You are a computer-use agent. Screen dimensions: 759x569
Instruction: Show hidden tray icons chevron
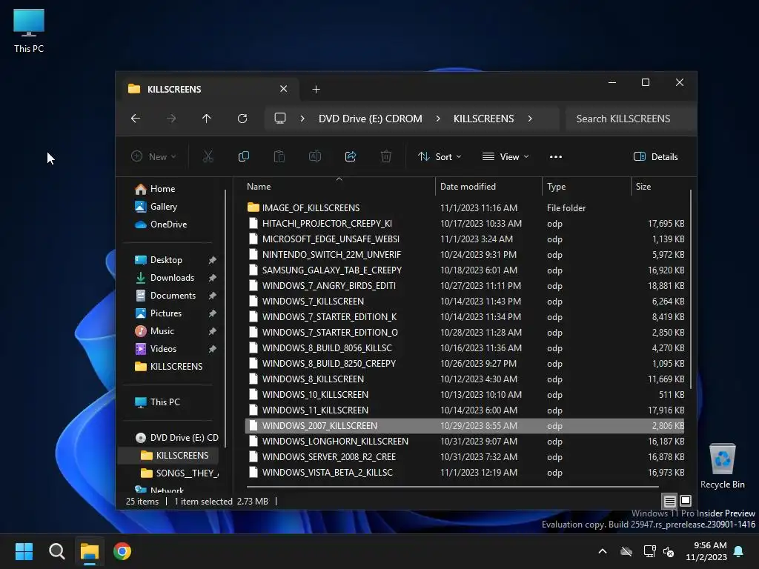603,551
